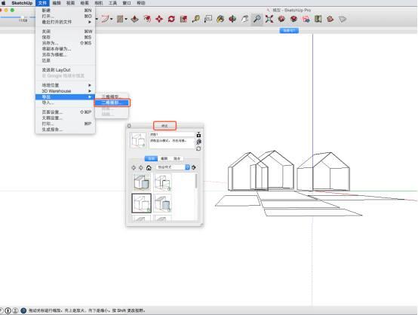Image resolution: width=418 pixels, height=315 pixels.
Task: Go forward in the Styles browser
Action: (141, 167)
